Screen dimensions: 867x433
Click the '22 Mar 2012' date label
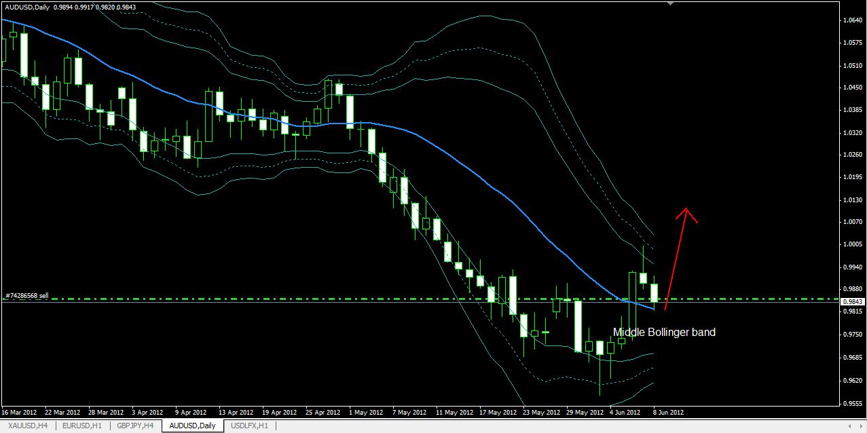point(62,412)
